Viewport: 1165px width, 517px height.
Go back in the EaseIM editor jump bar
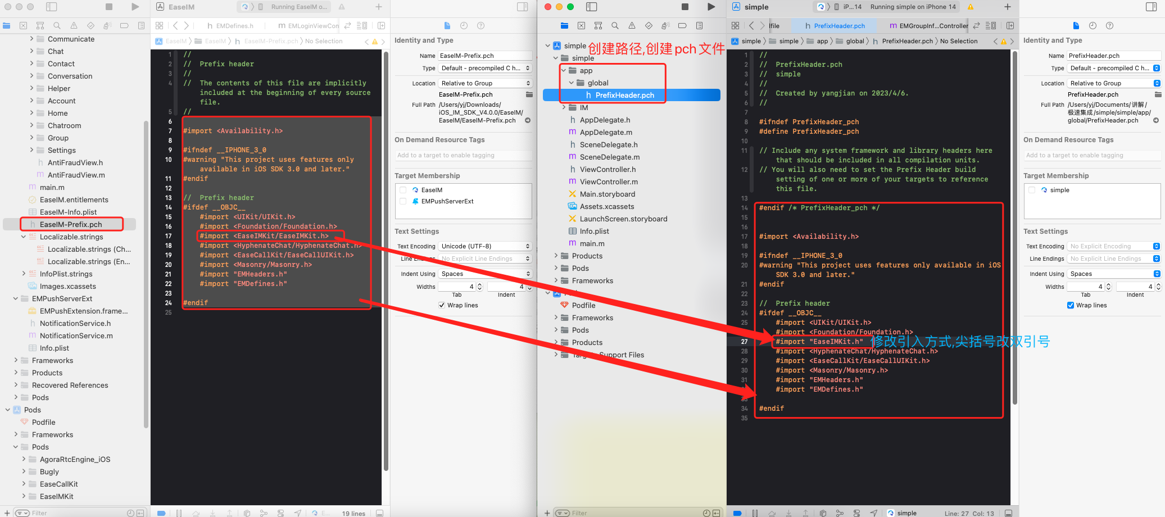click(x=175, y=25)
